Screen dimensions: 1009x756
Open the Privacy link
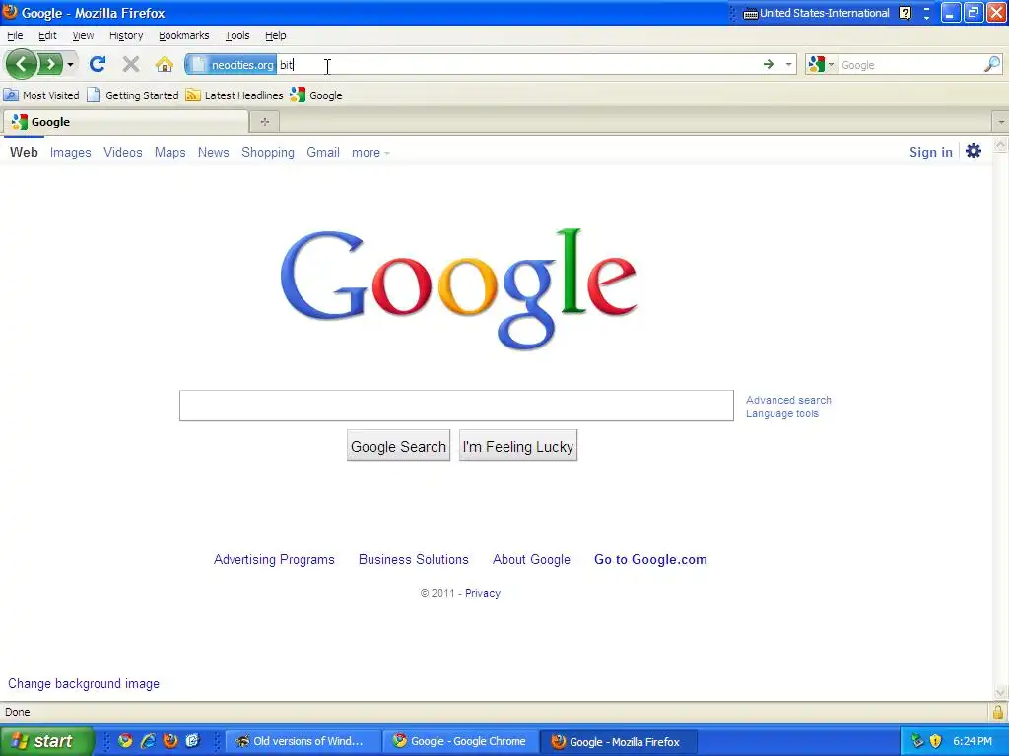(x=483, y=593)
